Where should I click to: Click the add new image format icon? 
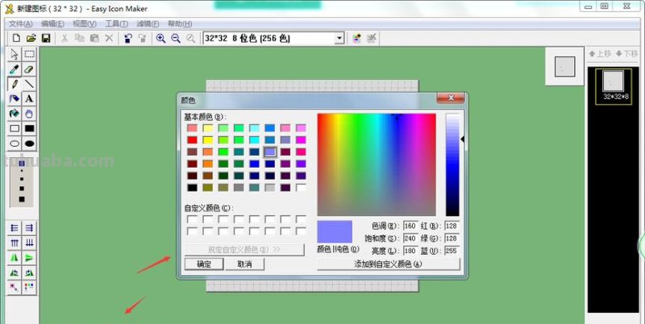pyautogui.click(x=357, y=38)
